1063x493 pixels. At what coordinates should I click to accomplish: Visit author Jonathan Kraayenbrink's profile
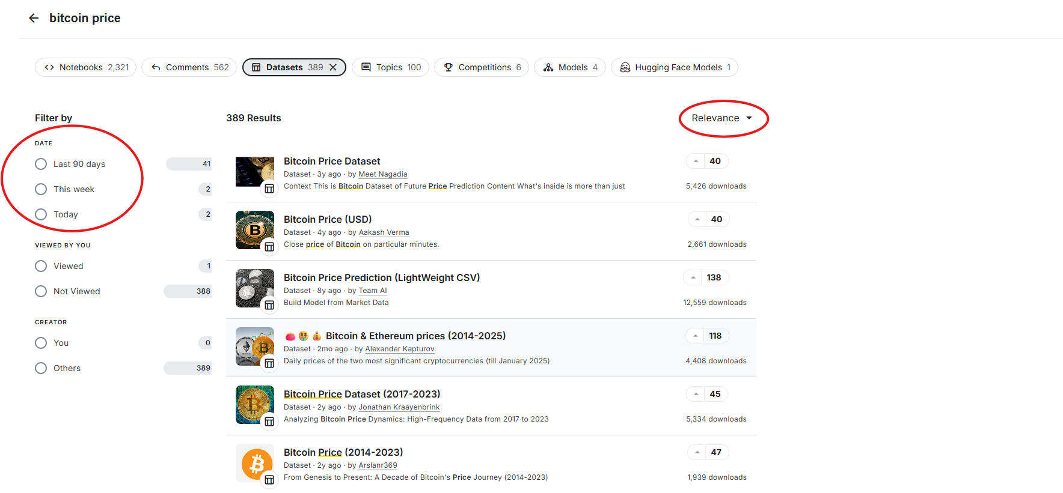click(x=399, y=407)
